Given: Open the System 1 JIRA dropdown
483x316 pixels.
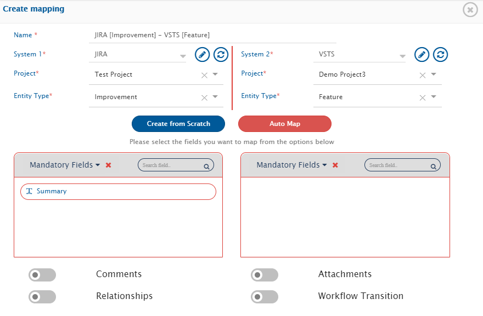Looking at the screenshot, I should click(x=183, y=56).
